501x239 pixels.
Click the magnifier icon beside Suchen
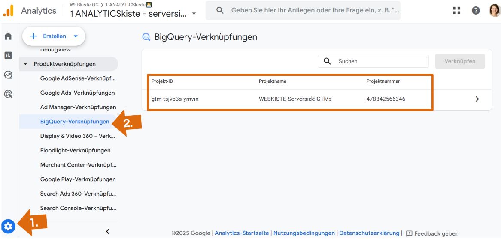(x=327, y=61)
